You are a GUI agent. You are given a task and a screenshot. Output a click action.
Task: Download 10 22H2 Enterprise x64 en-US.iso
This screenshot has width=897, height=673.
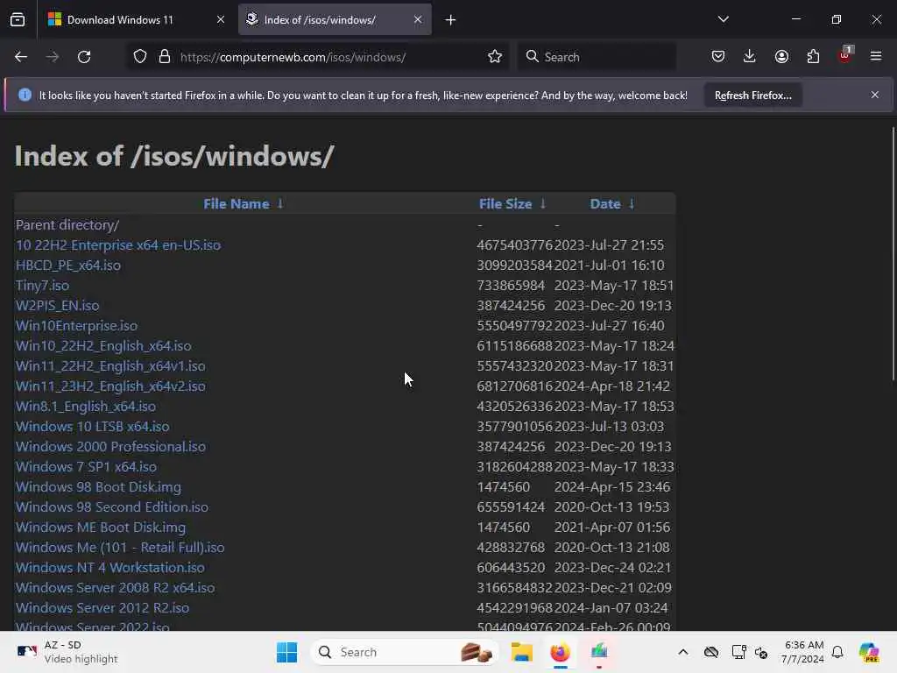click(x=118, y=245)
